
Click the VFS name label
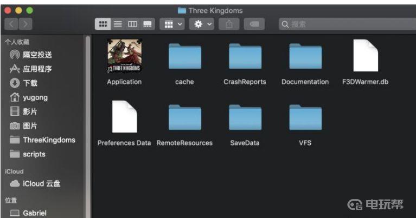click(305, 143)
